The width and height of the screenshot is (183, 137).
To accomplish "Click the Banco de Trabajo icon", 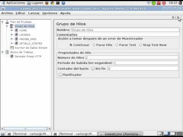I will (x=7, y=52).
